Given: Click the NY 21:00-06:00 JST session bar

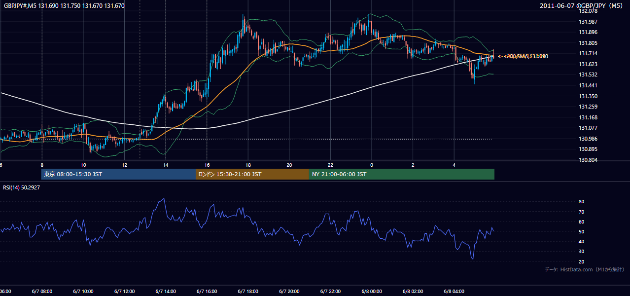Looking at the screenshot, I should (x=402, y=174).
